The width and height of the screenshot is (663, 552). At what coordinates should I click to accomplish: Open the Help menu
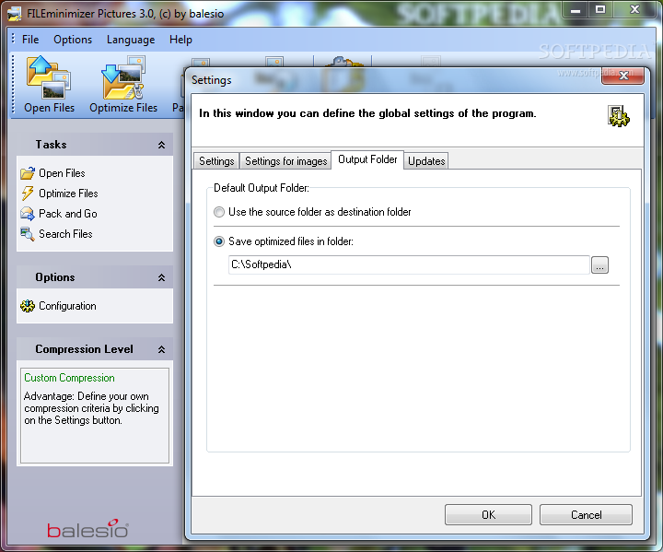tap(181, 40)
